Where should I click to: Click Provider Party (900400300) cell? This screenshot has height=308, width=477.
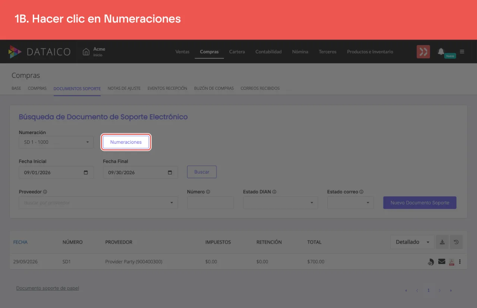134,262
